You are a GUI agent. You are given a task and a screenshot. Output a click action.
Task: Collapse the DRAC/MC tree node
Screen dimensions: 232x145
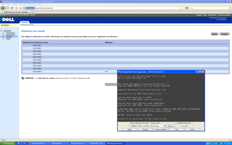coord(1,31)
